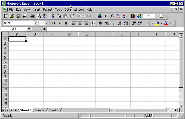
Task: Switch to the Sheet2 tab
Action: click(39, 110)
